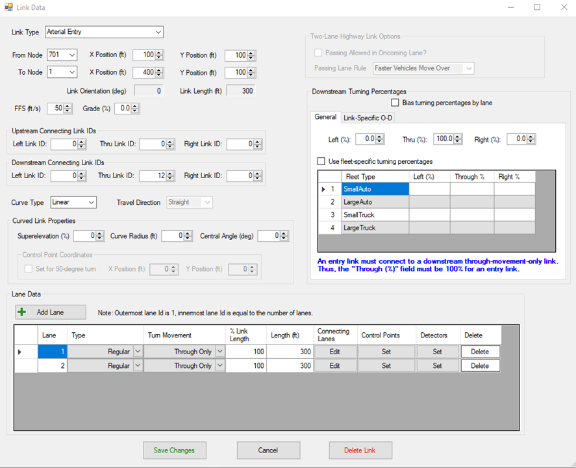
Task: Click the Save Changes button
Action: click(175, 450)
